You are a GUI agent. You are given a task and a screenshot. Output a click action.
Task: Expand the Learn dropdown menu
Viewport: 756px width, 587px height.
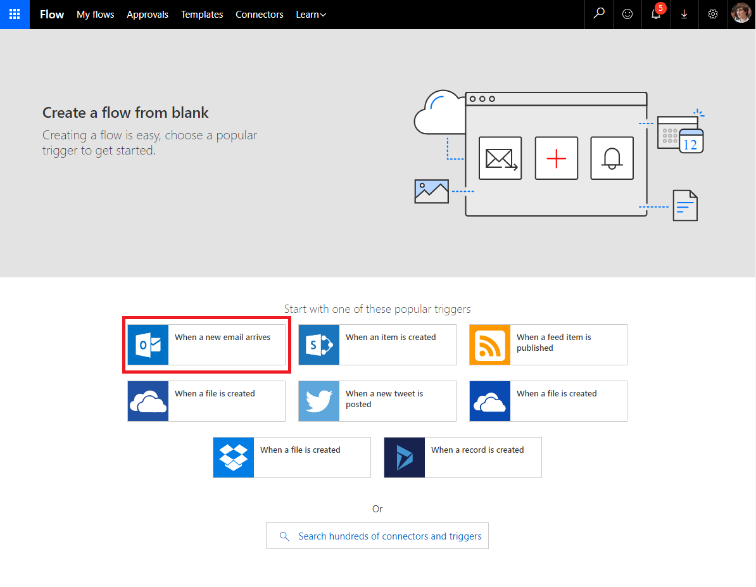[311, 15]
